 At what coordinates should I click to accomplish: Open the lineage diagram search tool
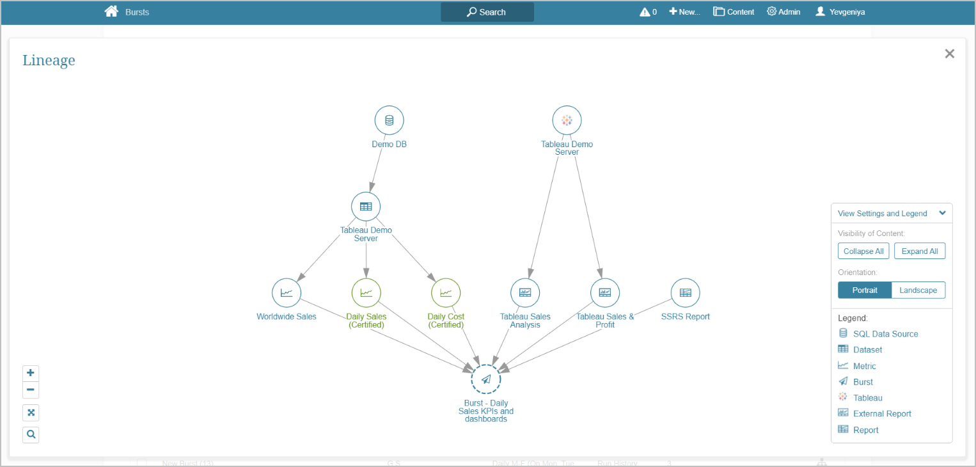pyautogui.click(x=31, y=435)
